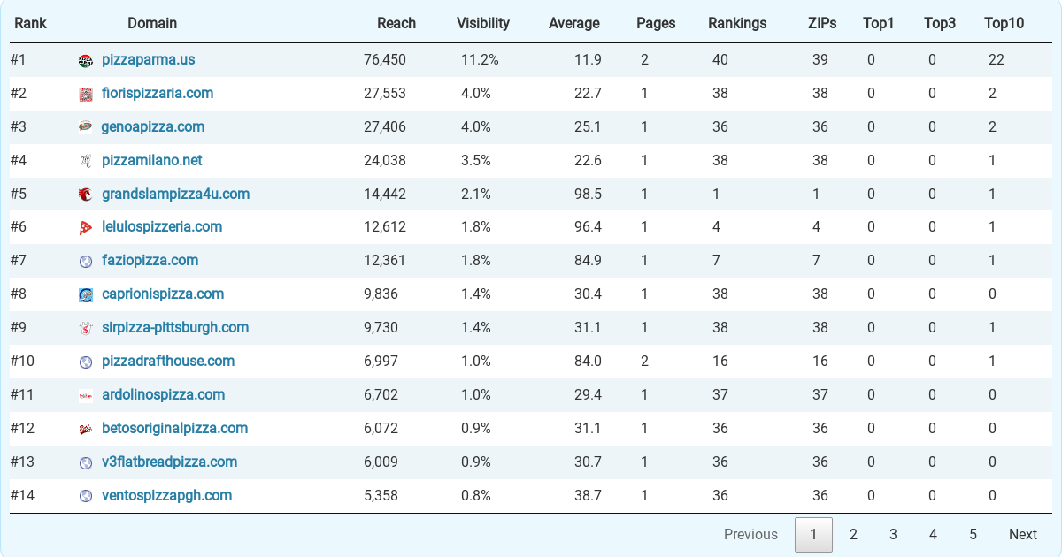Go to page 5 of results

[x=973, y=534]
